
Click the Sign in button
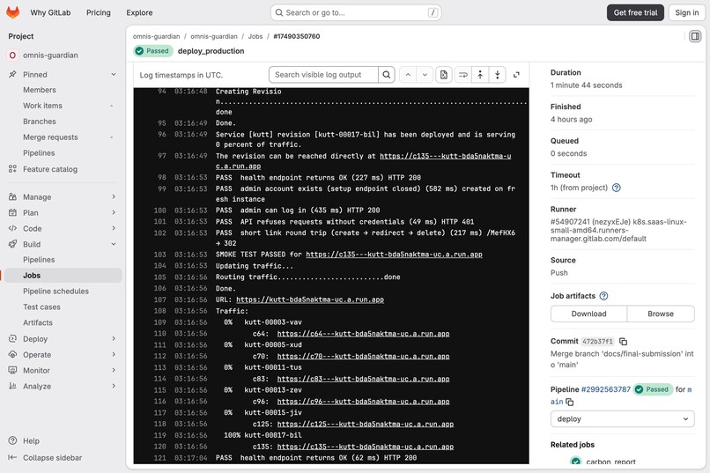tap(686, 12)
